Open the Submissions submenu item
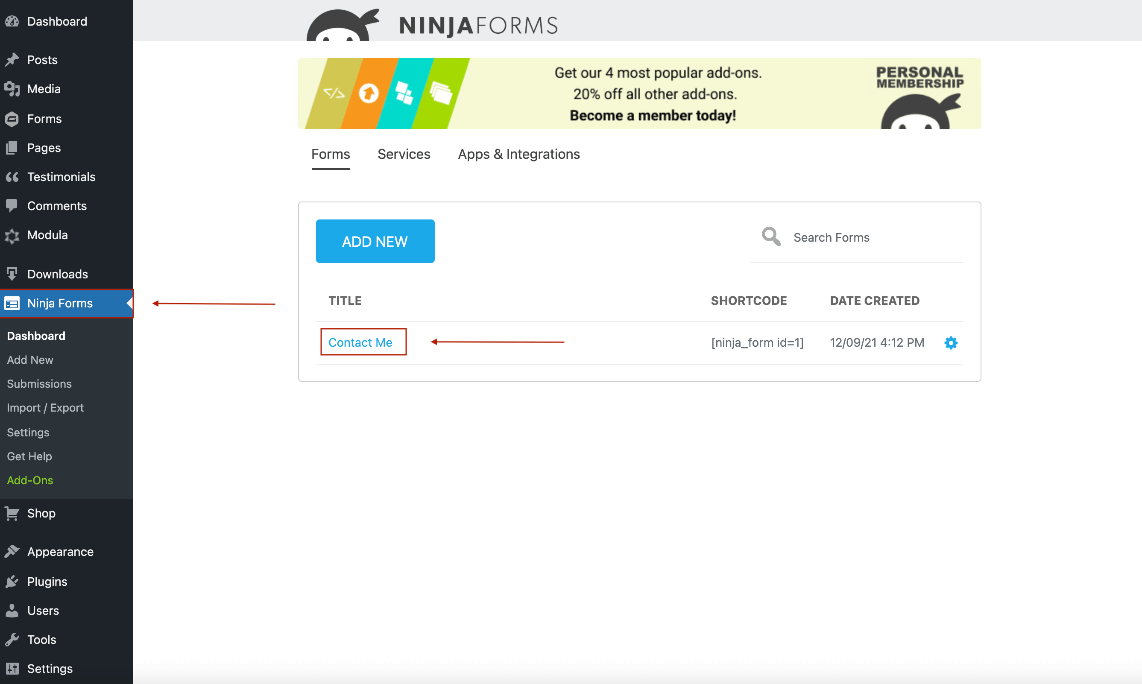 (39, 383)
